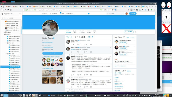This screenshot has height=97, width=172.
Task: Open the #DEEPJEWELS trend
Action: (119, 87)
